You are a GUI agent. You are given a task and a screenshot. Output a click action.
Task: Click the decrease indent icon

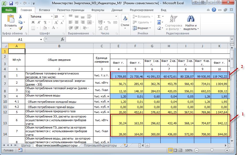(71, 28)
